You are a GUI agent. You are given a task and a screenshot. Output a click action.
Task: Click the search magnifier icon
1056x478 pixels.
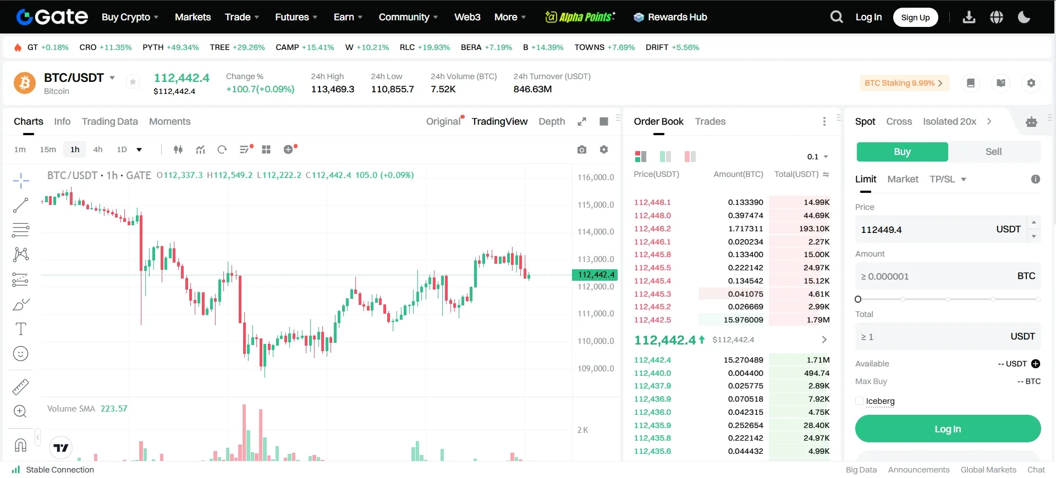point(836,17)
